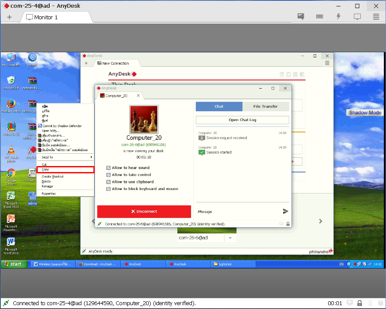Open the chat icon in AnyDesk toolbar
Image resolution: width=386 pixels, height=309 pixels.
click(301, 17)
